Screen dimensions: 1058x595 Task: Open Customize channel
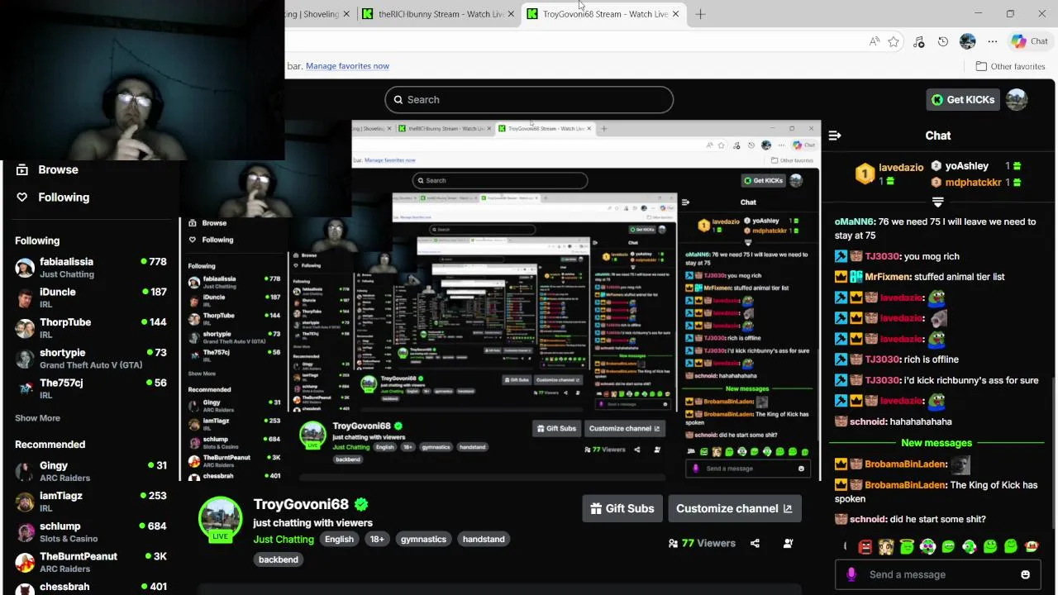point(734,508)
